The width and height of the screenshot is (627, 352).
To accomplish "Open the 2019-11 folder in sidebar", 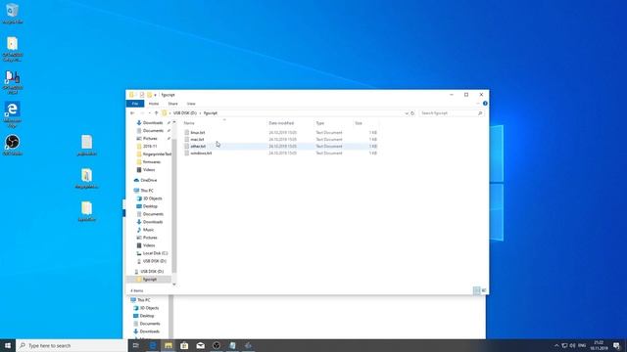I will point(150,147).
